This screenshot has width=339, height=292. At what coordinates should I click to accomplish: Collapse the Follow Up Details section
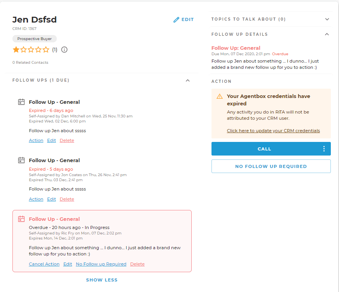pos(327,34)
